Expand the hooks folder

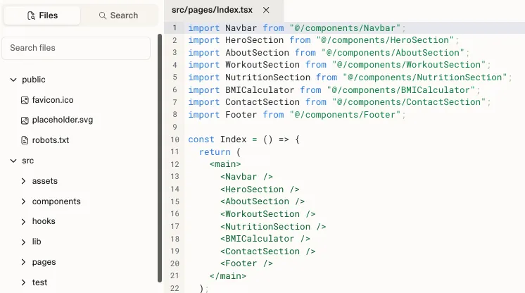[24, 222]
